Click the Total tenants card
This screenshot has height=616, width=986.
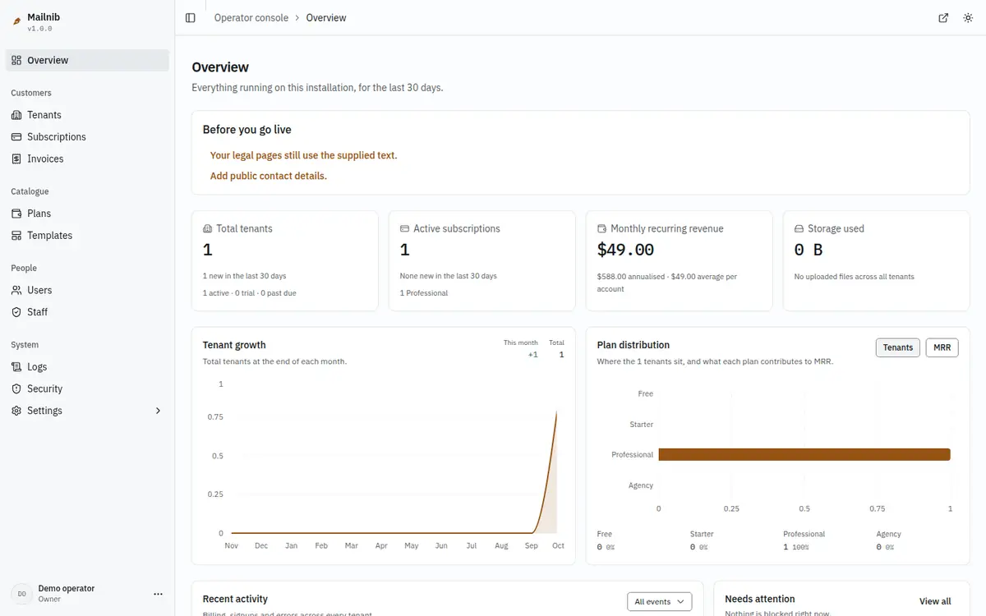(x=285, y=261)
